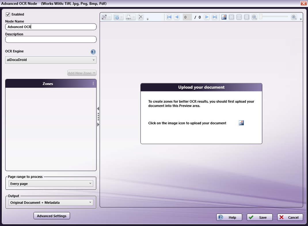Click the Node Name text field
Screen dimensions: 308x226
tap(51, 27)
